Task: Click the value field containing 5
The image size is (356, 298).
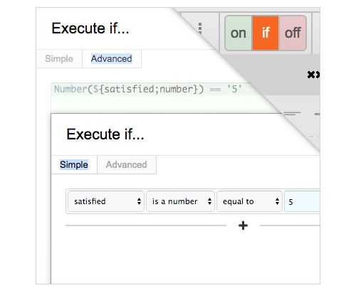Action: pos(302,201)
